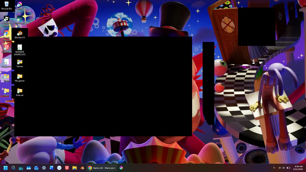This screenshot has width=306, height=172.
Task: Open the round W app in taskbar
Action: [x=59, y=168]
